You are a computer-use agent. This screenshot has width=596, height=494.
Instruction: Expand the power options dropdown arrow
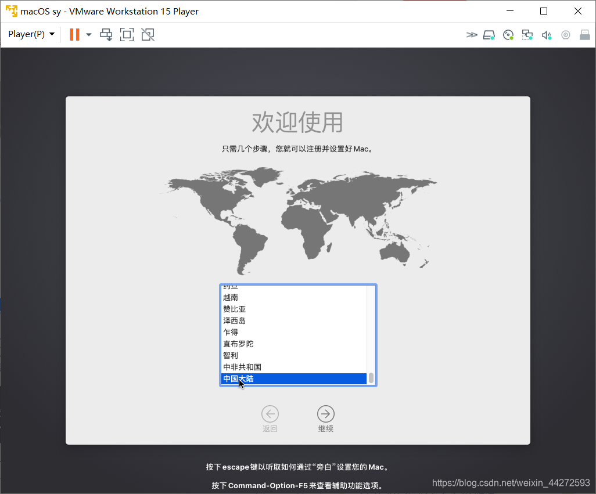(x=89, y=35)
